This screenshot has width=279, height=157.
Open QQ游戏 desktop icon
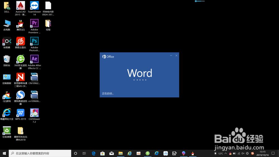pos(7,96)
